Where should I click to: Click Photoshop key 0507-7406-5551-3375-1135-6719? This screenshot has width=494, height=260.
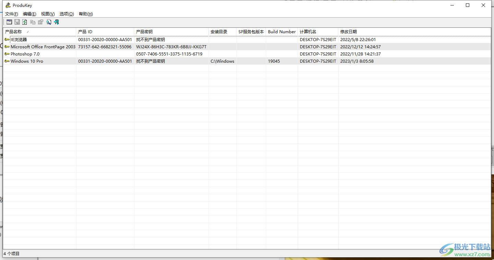169,54
